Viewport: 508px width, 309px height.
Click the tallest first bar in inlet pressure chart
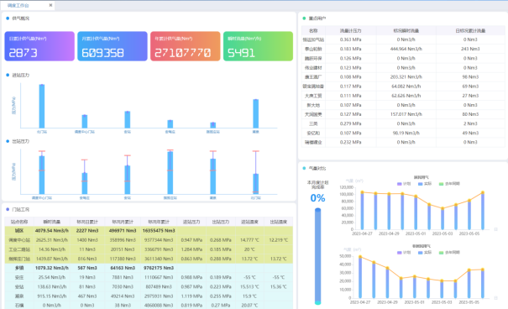[42, 107]
